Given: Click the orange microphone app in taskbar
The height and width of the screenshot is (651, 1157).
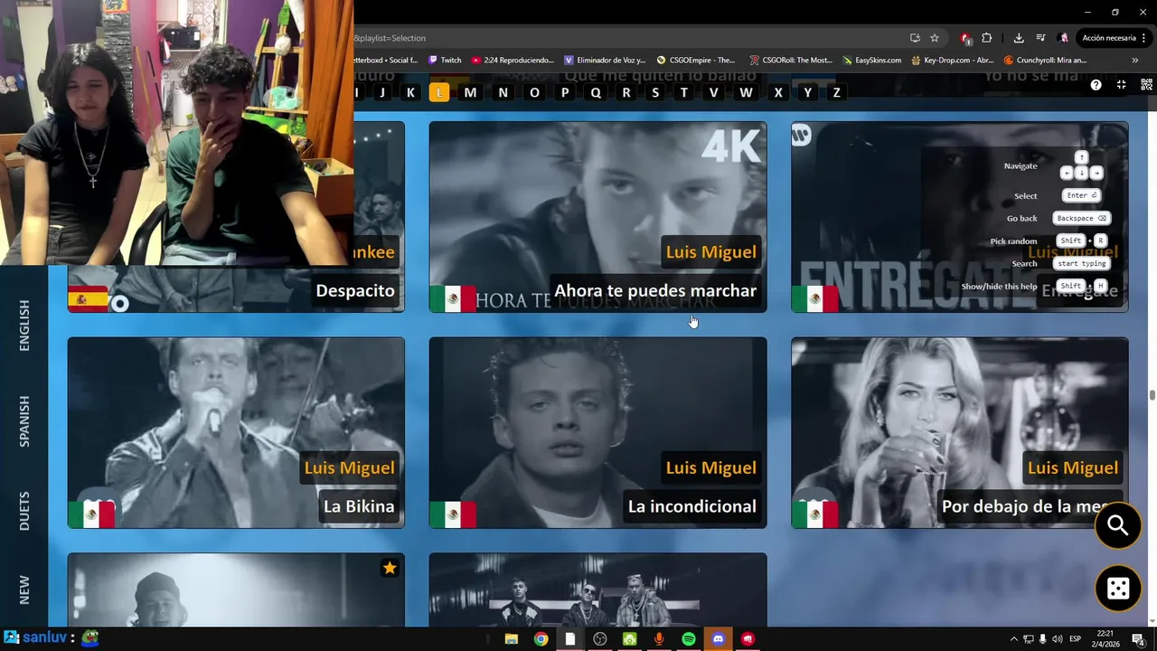Looking at the screenshot, I should (x=659, y=639).
